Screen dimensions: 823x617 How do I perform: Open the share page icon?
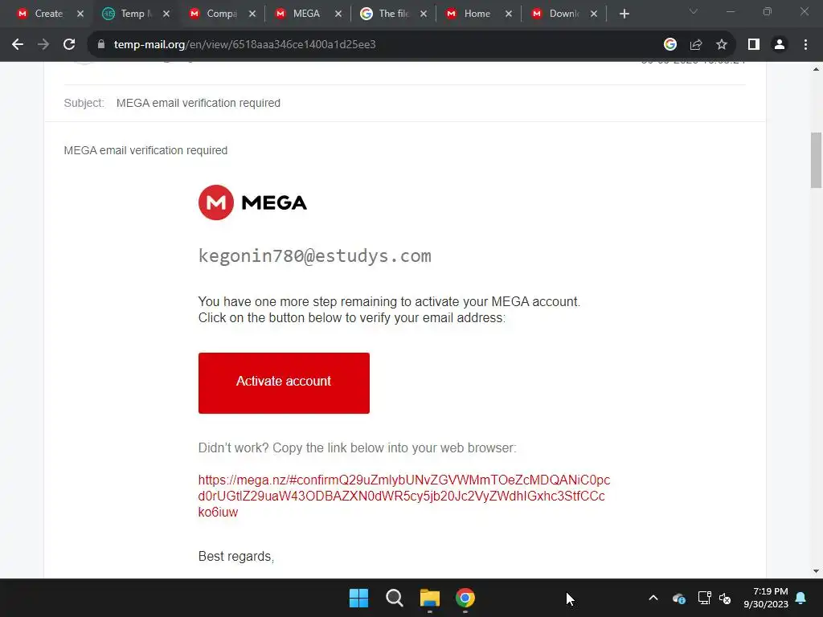coord(696,45)
